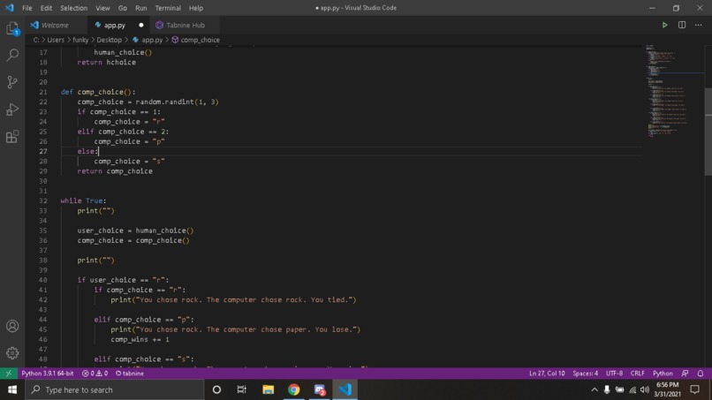
Task: Open the Explorer view in activity bar
Action: pyautogui.click(x=12, y=28)
